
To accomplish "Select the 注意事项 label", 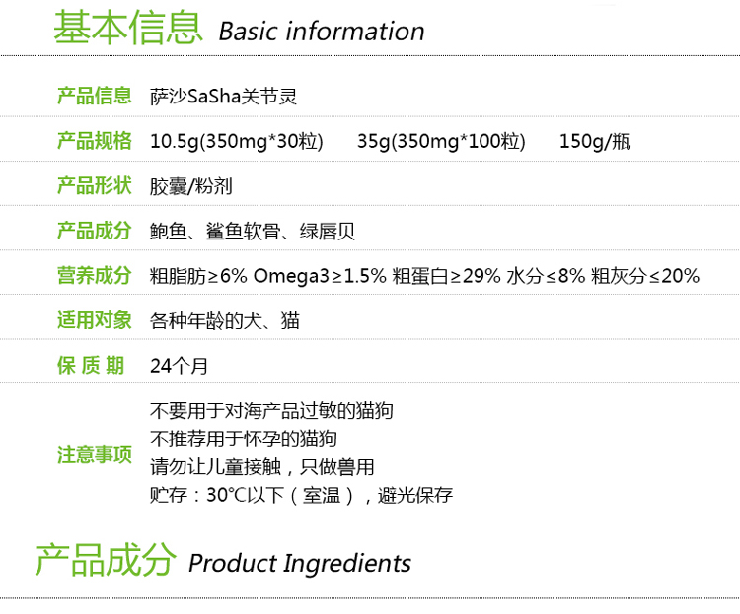I will (x=95, y=454).
